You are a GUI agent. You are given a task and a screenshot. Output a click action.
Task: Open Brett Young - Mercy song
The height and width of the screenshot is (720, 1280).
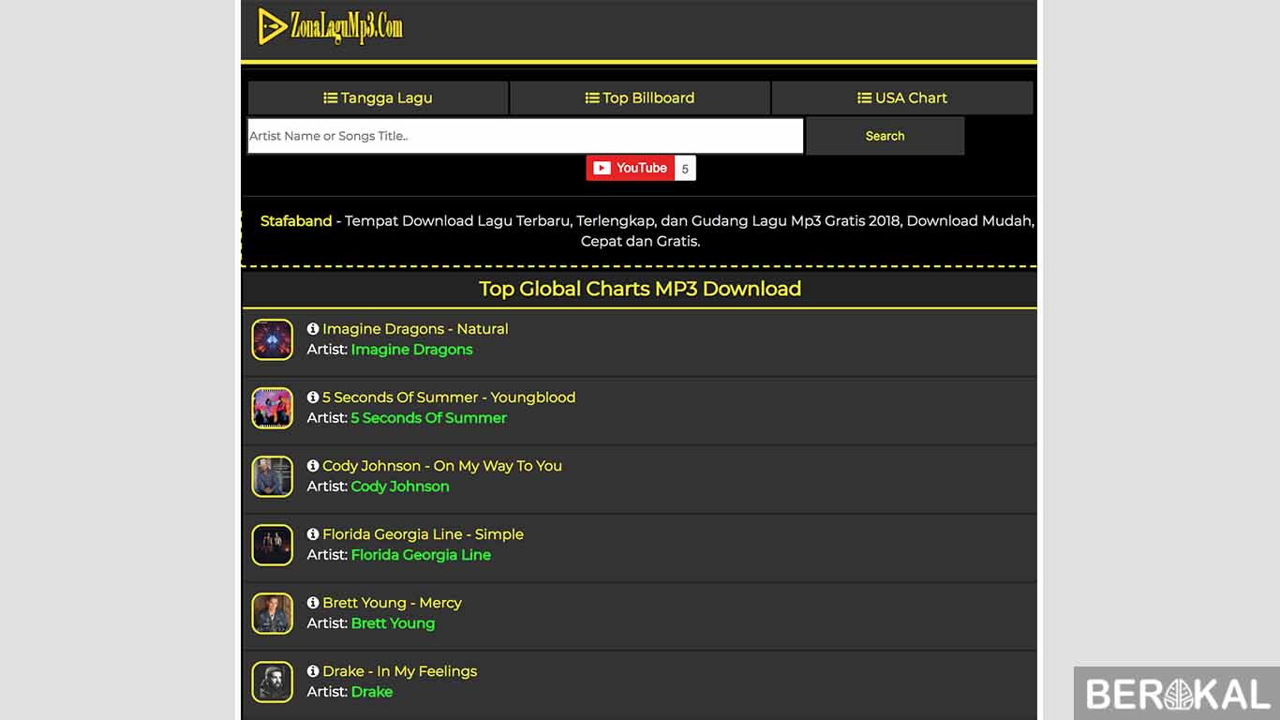coord(392,603)
